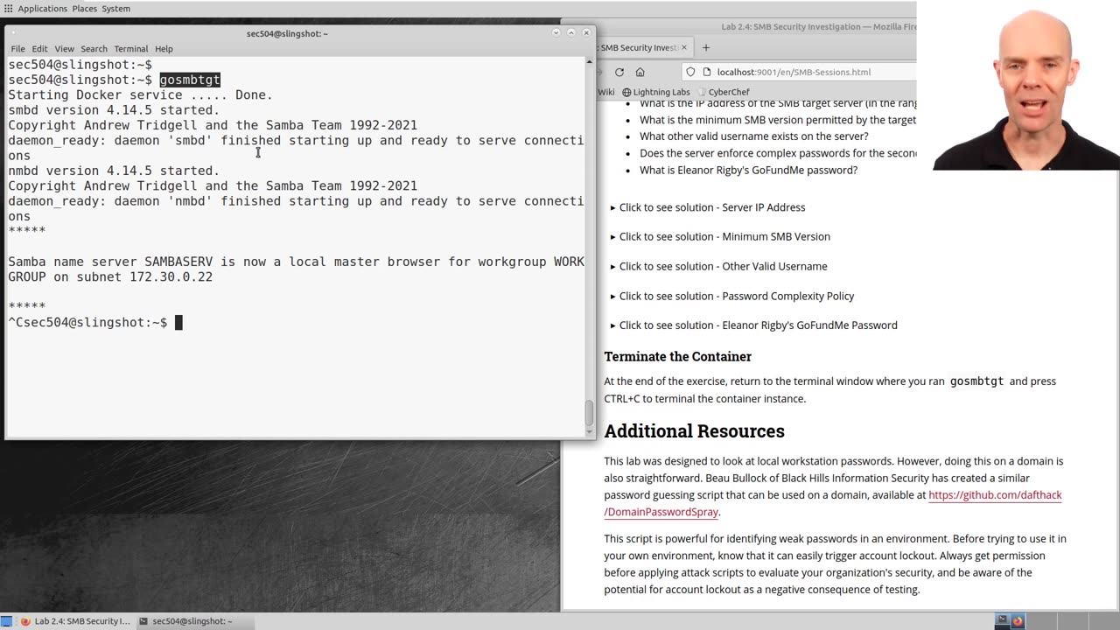Click the 'smbd version 4.14.5 started.' line
Image resolution: width=1120 pixels, height=630 pixels.
click(114, 110)
